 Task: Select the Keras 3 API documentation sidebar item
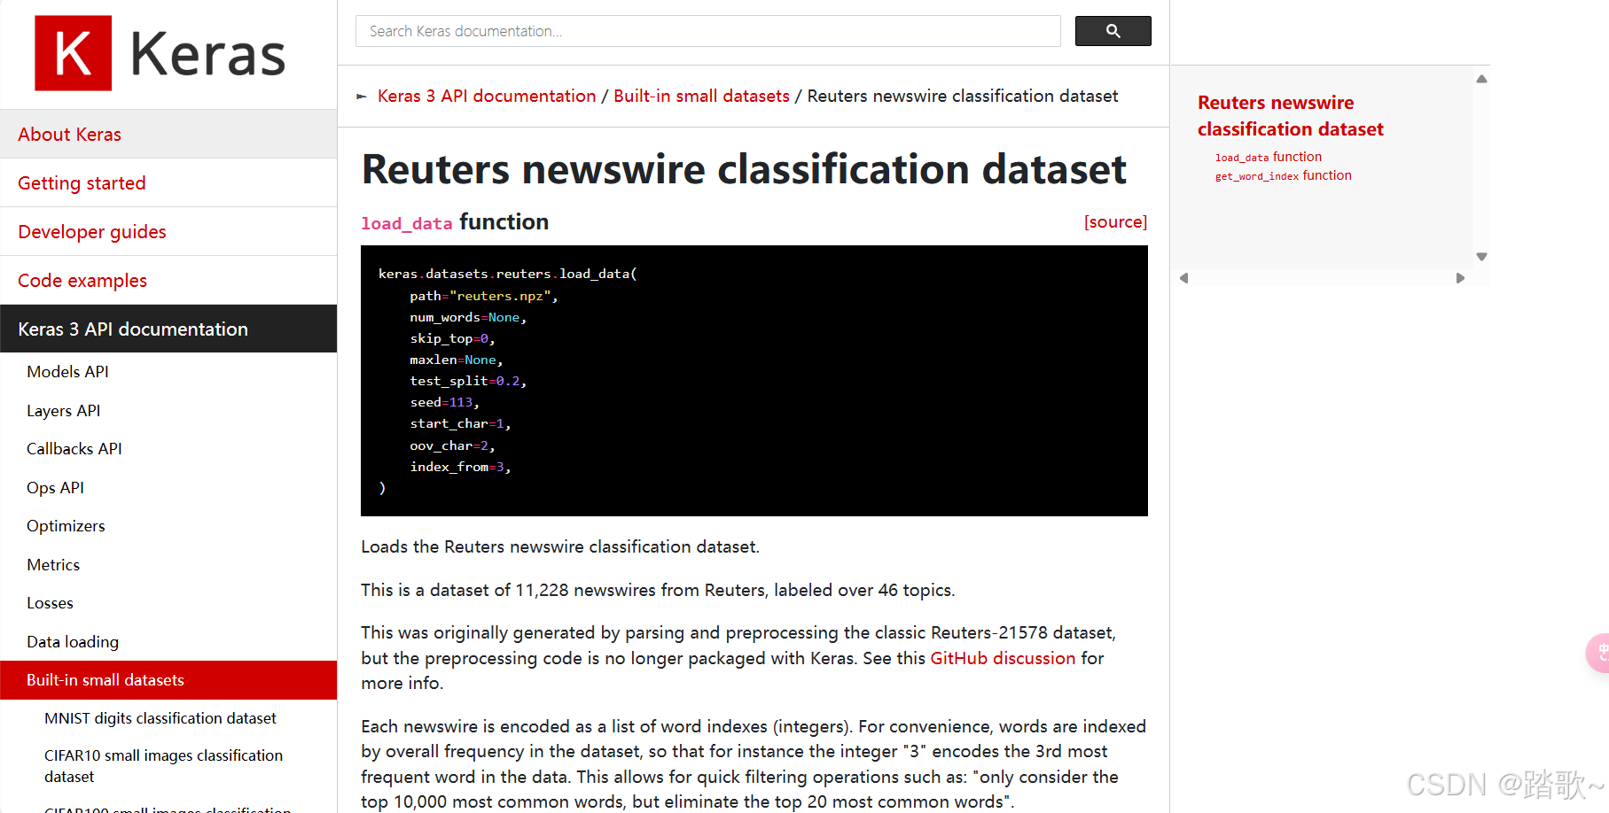coord(168,329)
